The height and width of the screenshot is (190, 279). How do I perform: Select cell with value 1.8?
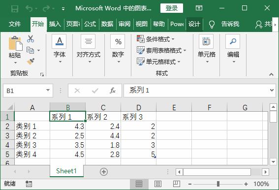(103, 145)
